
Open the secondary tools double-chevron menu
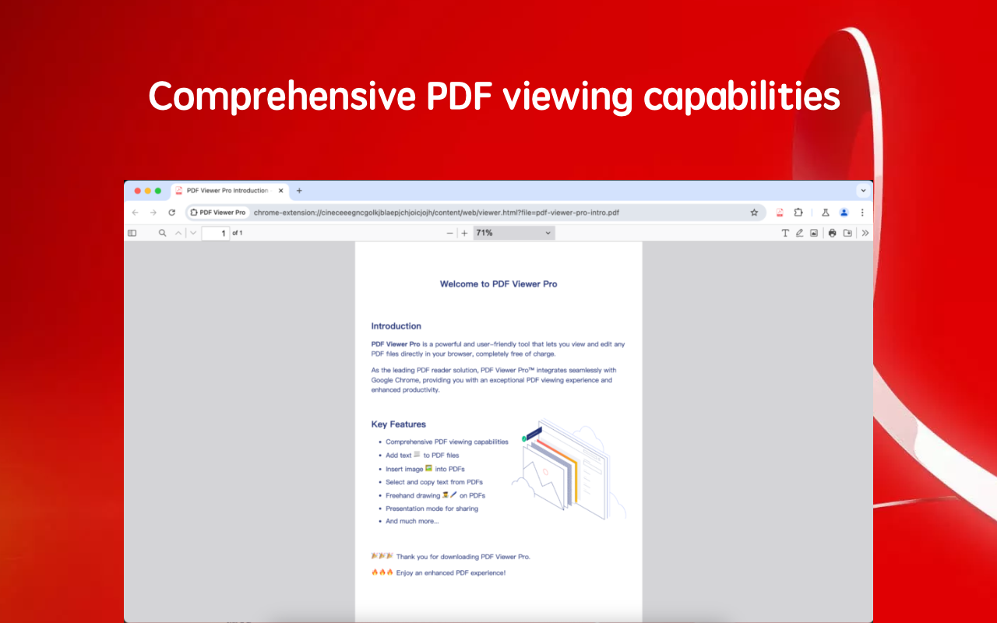[x=865, y=233]
